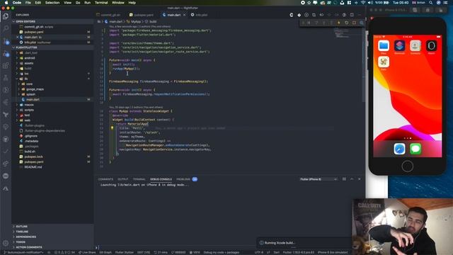Switch to the TERMINAL panel tab
The height and width of the screenshot is (255, 453).
[139, 179]
